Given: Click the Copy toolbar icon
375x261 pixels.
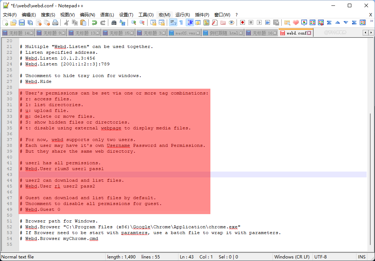Looking at the screenshot, I should pos(75,23).
